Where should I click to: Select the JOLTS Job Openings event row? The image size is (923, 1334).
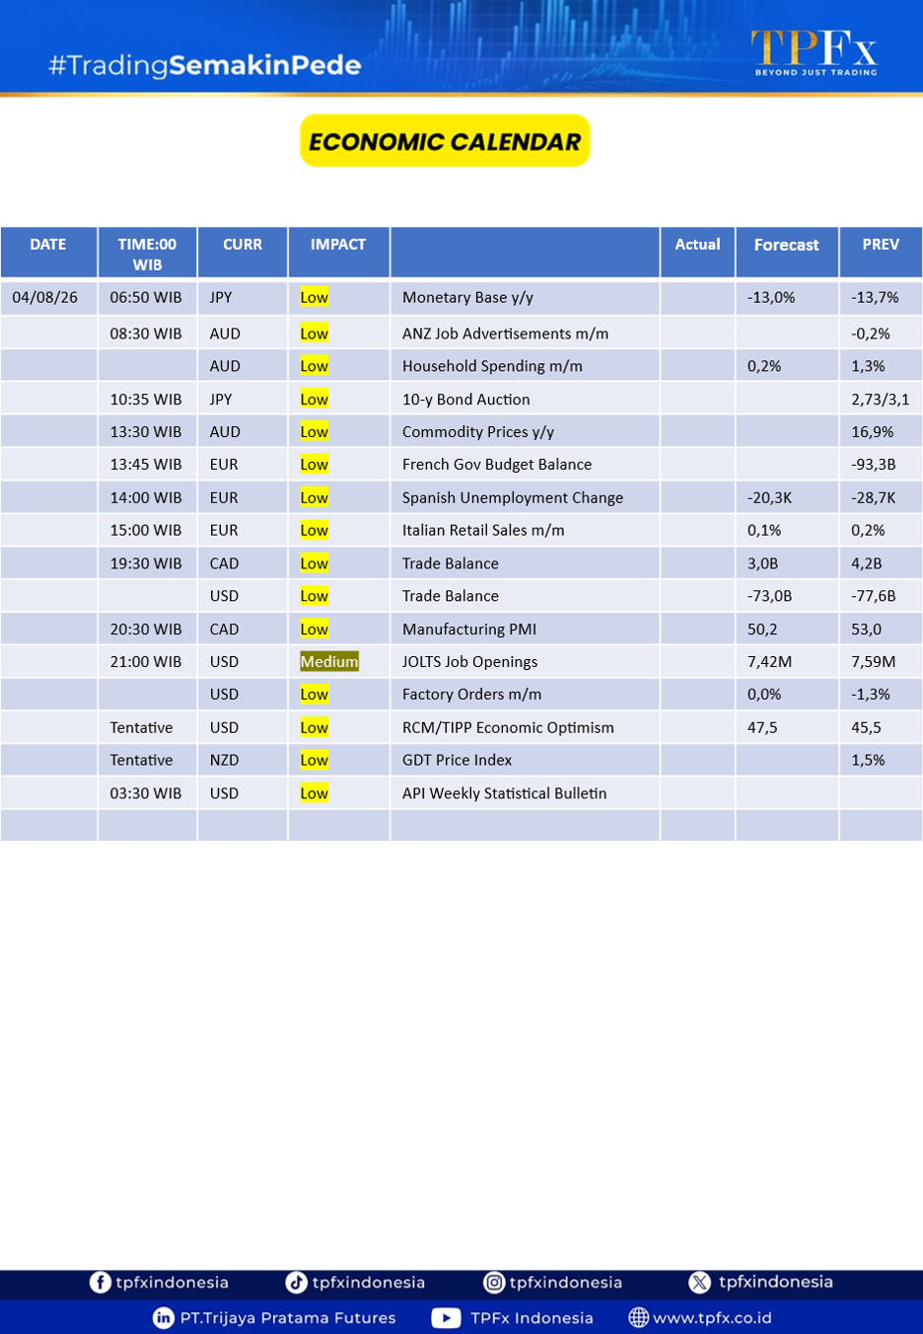(x=461, y=661)
